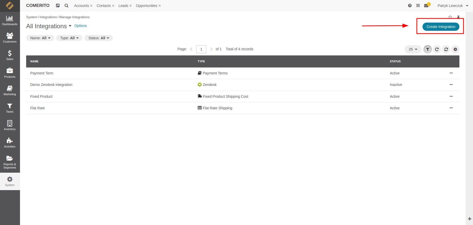Refresh the grid with the refresh icon
Image resolution: width=473 pixels, height=225 pixels.
coord(437,49)
